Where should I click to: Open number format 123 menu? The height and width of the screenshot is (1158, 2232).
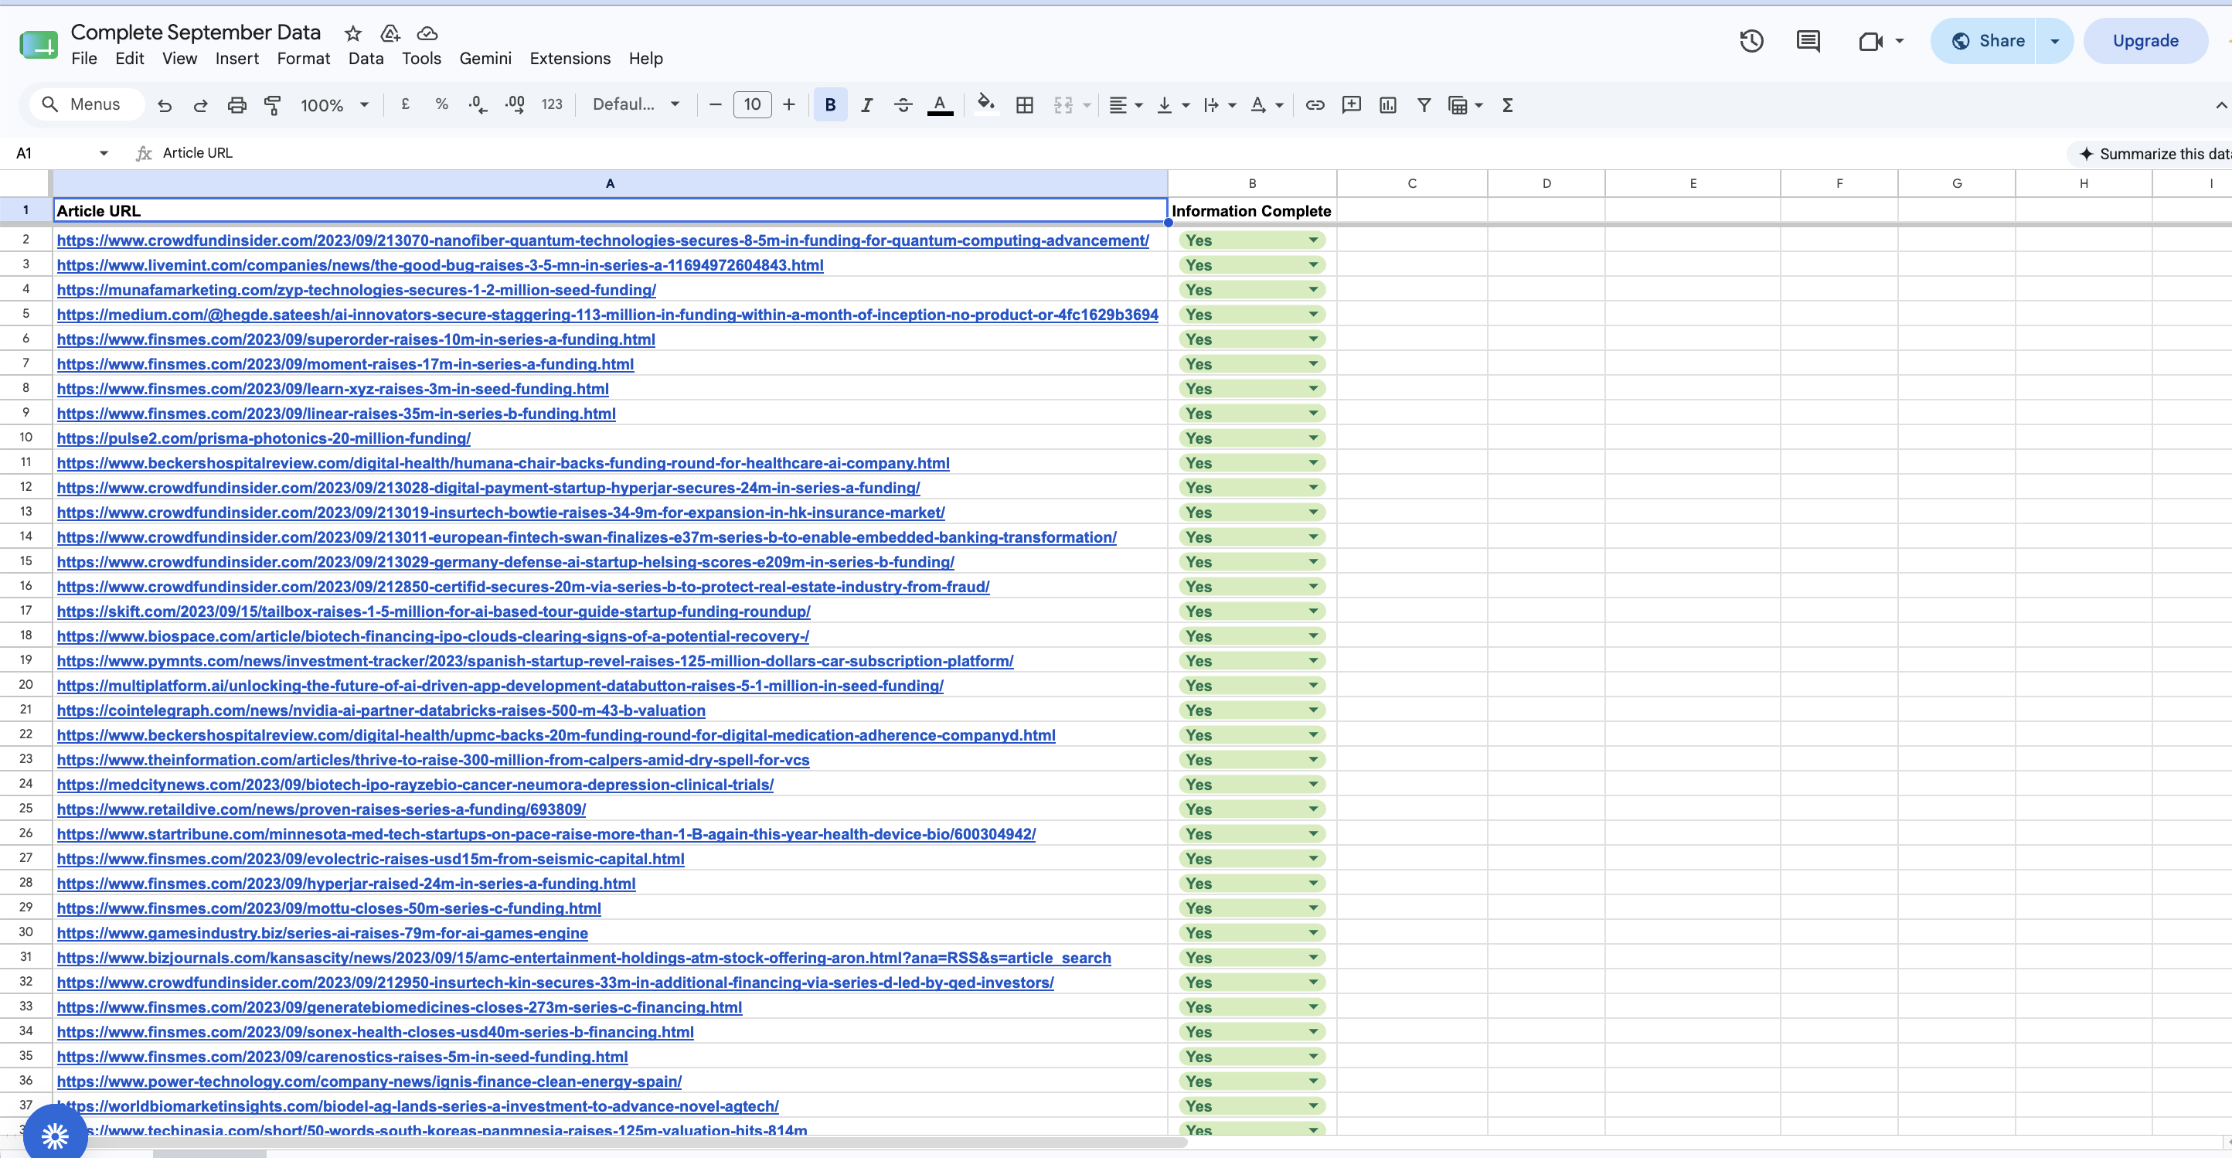[x=552, y=104]
